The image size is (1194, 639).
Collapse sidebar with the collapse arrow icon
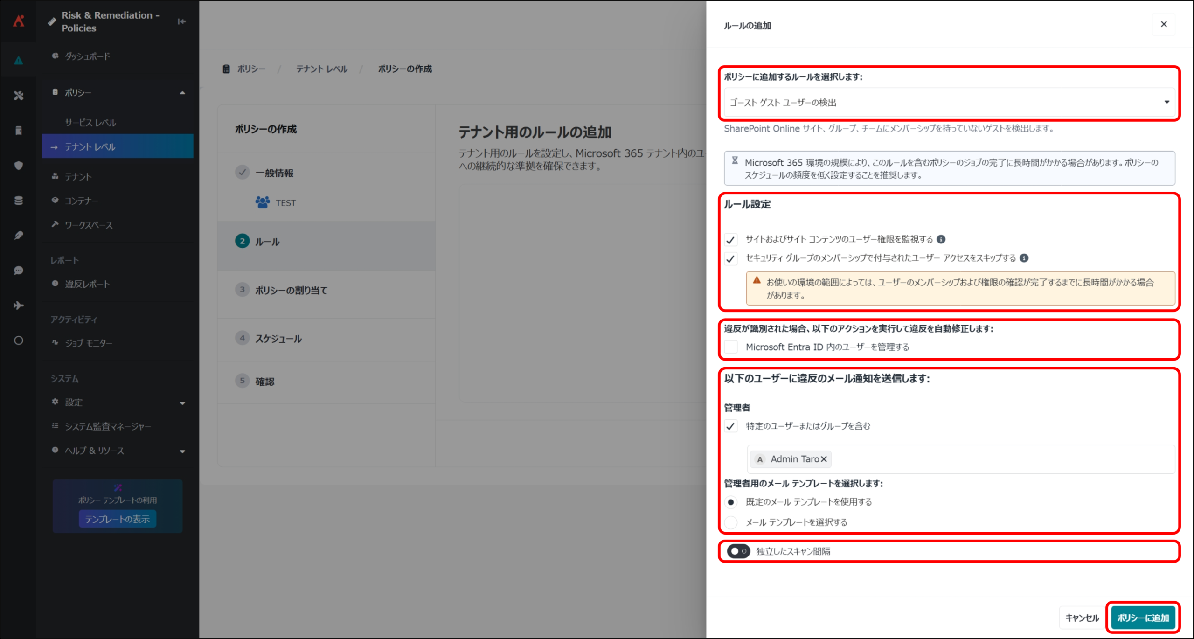(182, 21)
